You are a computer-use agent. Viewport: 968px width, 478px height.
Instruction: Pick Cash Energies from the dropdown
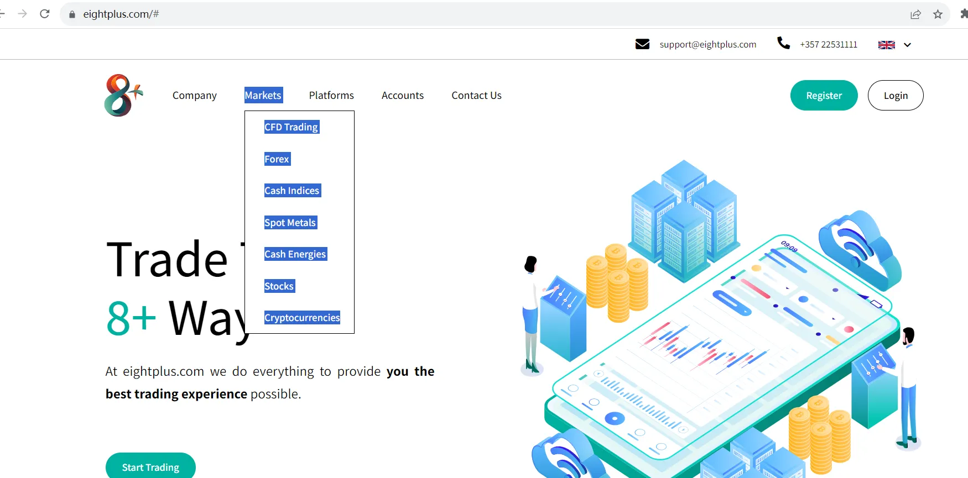[295, 254]
